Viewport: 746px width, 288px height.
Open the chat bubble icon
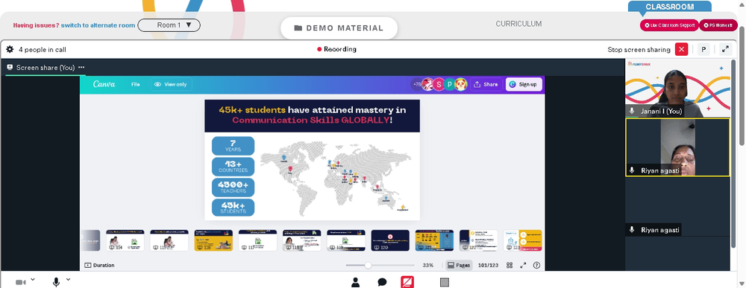(382, 282)
